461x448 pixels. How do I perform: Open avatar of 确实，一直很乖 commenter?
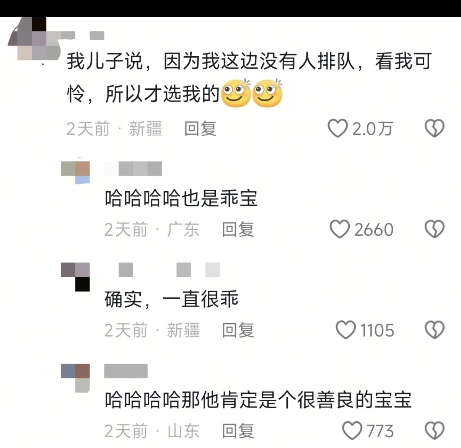[75, 277]
